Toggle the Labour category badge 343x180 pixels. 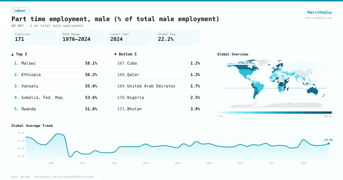point(21,10)
